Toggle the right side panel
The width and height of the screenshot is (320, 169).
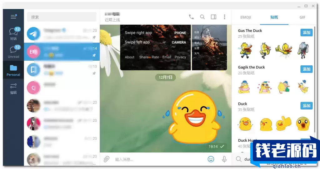(213, 17)
